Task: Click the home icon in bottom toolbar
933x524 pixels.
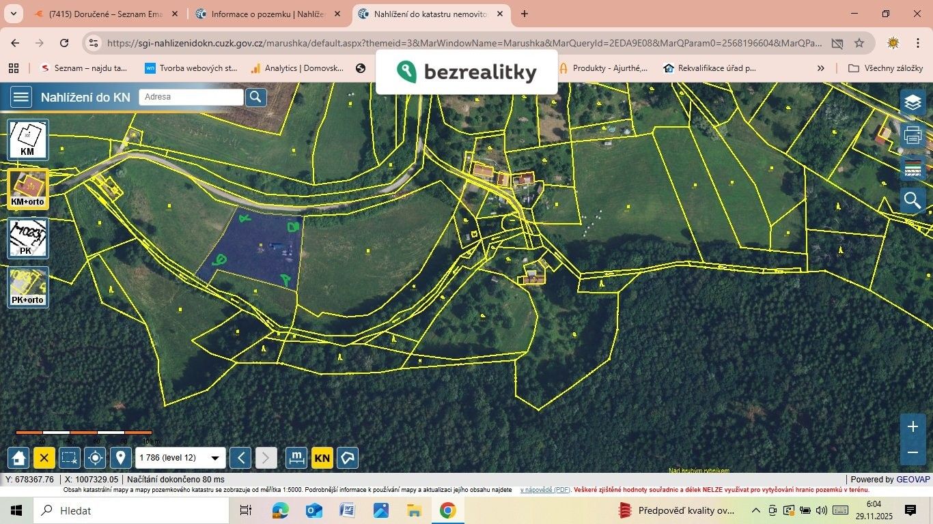Action: tap(18, 458)
